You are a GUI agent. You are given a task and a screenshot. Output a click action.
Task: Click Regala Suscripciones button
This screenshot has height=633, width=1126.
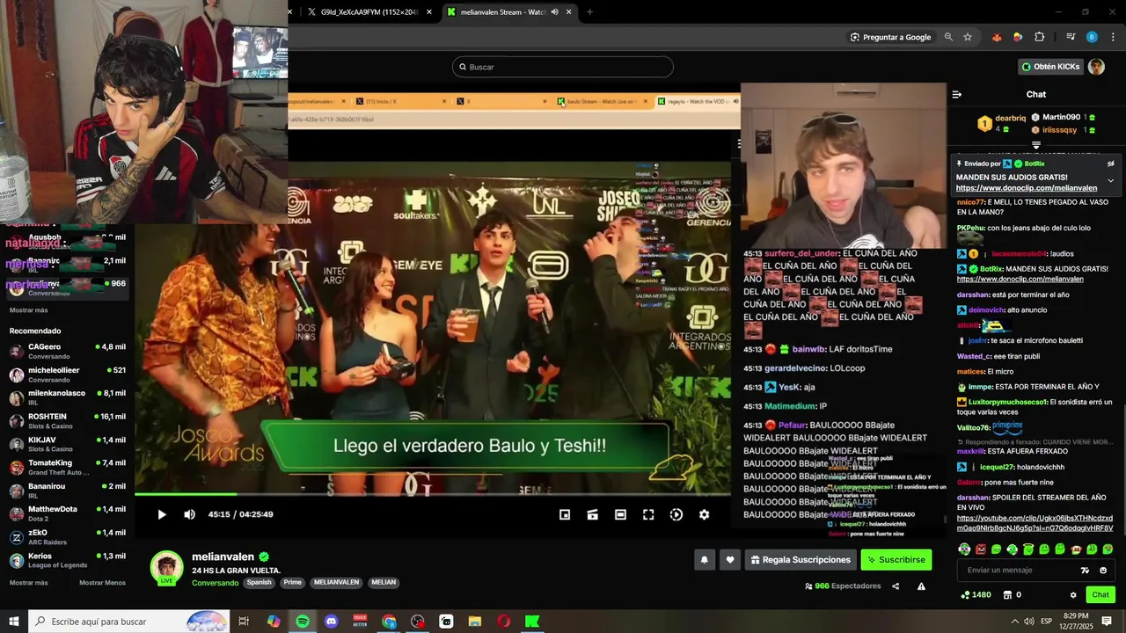801,559
